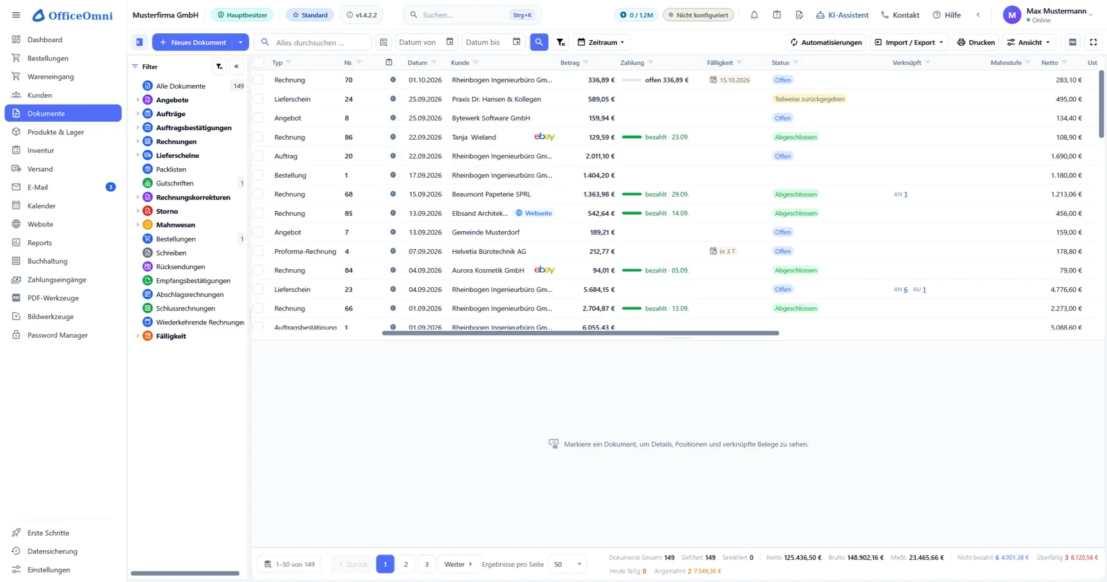This screenshot has height=582, width=1107.
Task: Open the document edit icon in top bar
Action: click(x=799, y=15)
